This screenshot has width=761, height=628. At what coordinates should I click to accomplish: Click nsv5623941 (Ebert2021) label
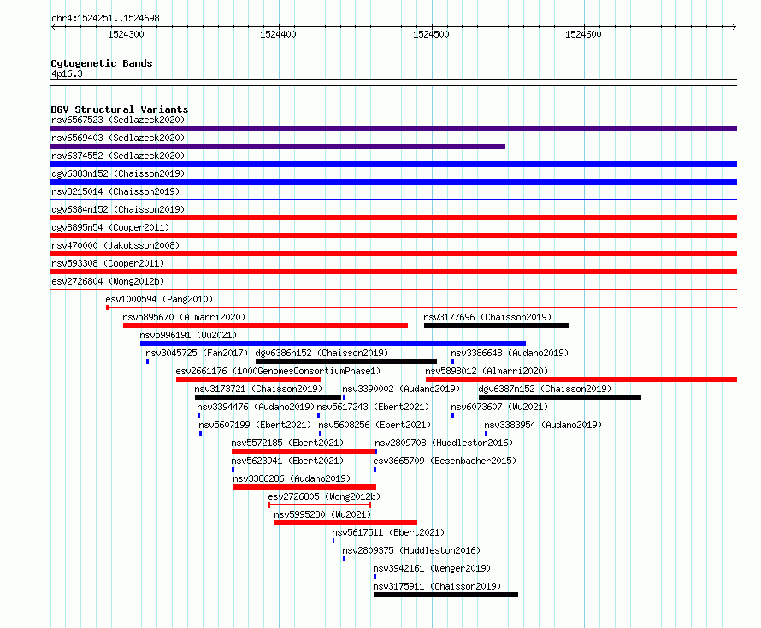click(287, 461)
